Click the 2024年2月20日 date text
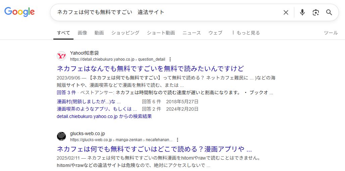The image size is (345, 171). click(182, 109)
